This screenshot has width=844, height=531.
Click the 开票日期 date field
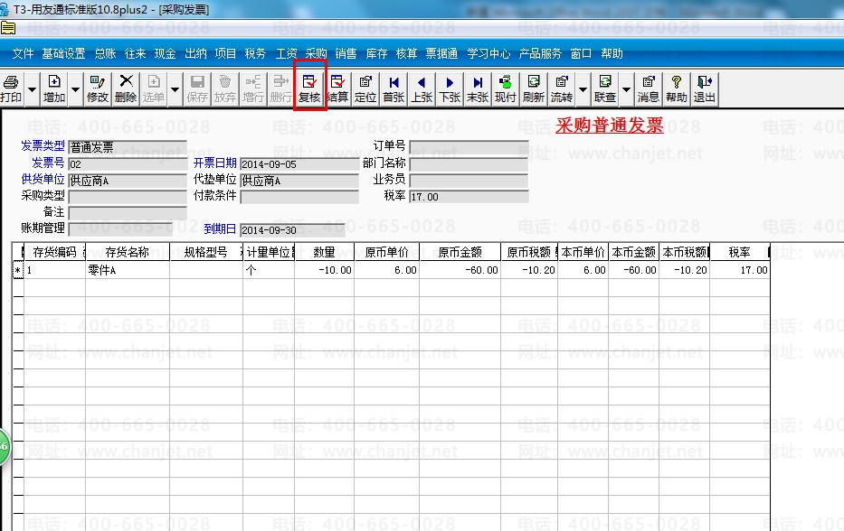[x=299, y=163]
